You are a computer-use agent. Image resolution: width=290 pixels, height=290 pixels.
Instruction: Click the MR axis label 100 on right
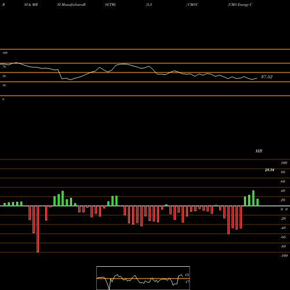(284, 163)
